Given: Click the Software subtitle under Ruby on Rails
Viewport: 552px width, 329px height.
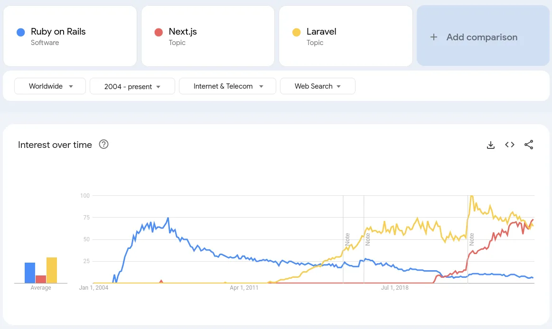Looking at the screenshot, I should 45,43.
